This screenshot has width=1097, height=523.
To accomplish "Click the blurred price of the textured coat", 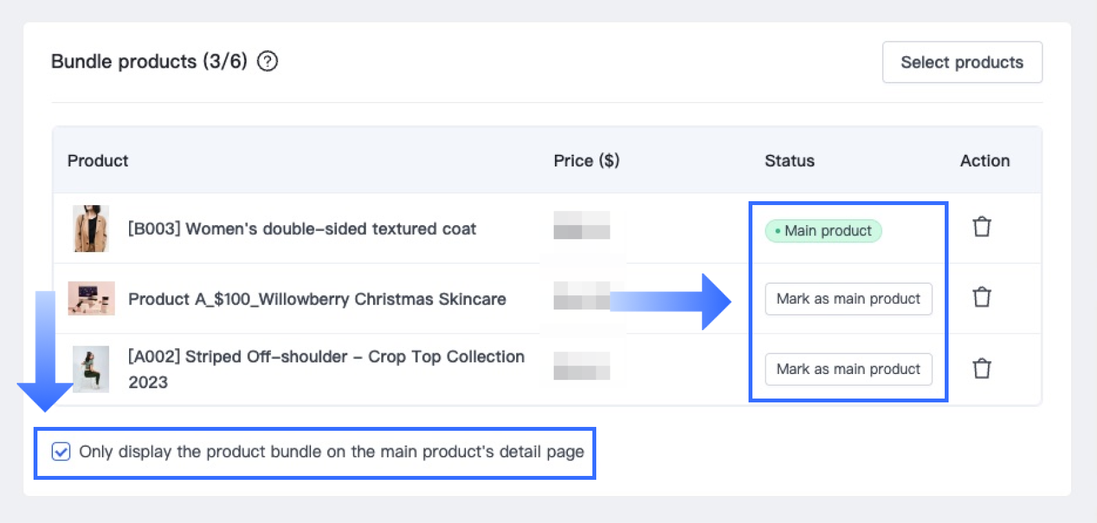I will [x=581, y=225].
